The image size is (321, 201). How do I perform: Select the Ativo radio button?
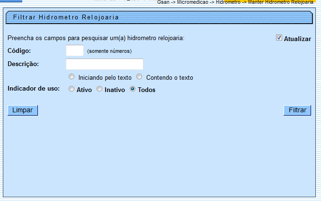click(x=71, y=89)
